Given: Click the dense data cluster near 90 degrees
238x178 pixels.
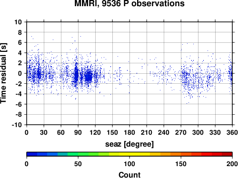Looking at the screenshot, I should (77, 75).
